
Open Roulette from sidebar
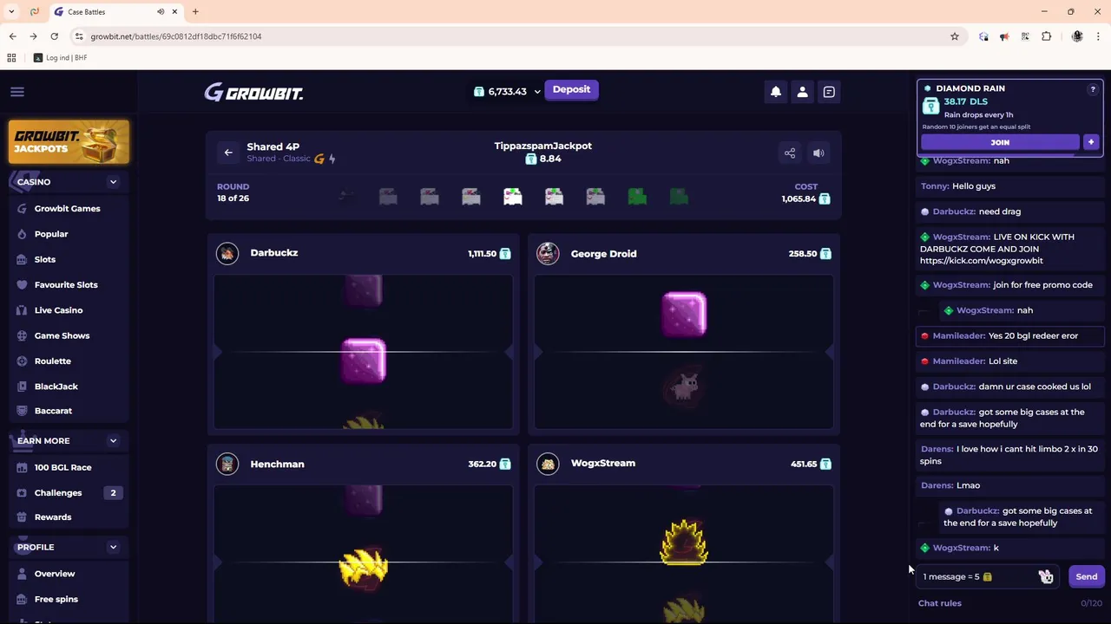(x=52, y=361)
